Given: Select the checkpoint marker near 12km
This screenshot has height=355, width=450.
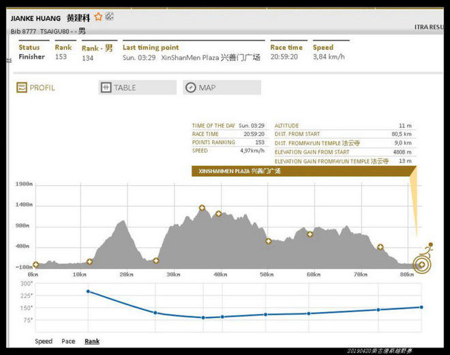Looking at the screenshot, I should tap(89, 261).
